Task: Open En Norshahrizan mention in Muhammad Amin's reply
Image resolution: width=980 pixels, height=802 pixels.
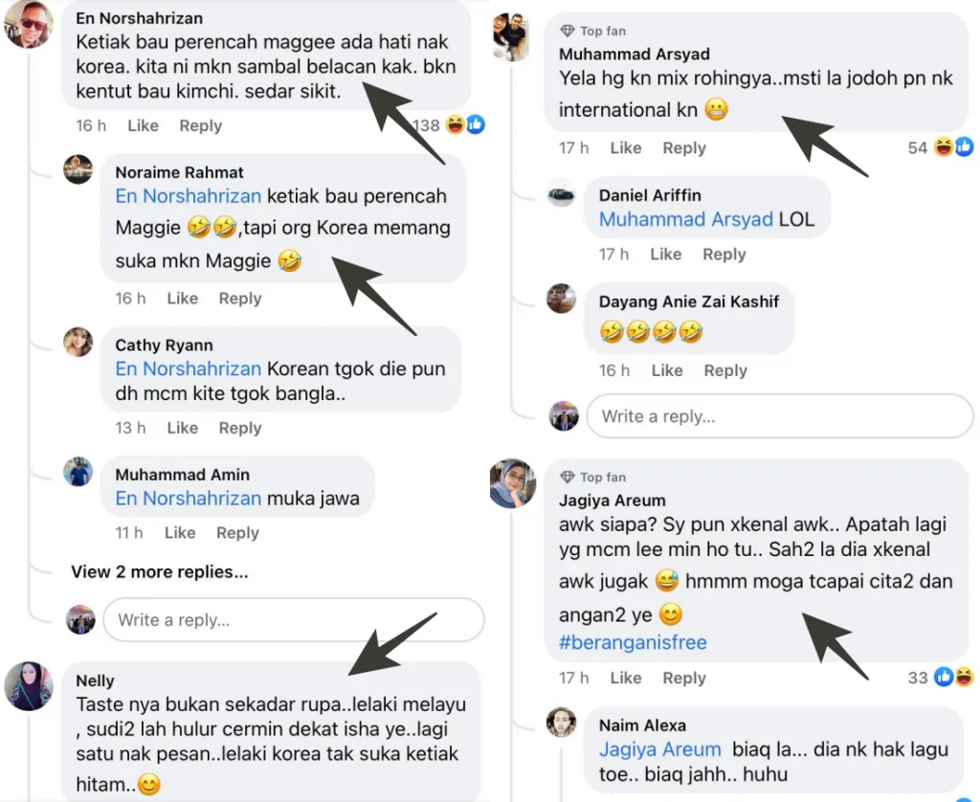Action: pyautogui.click(x=189, y=498)
